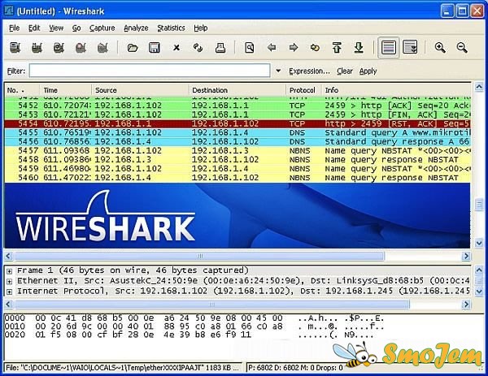Select packet 5457 NBNS name query row
488x376 pixels.
tap(237, 151)
